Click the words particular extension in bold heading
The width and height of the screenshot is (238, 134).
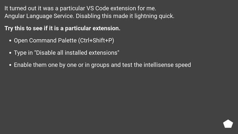(93, 28)
